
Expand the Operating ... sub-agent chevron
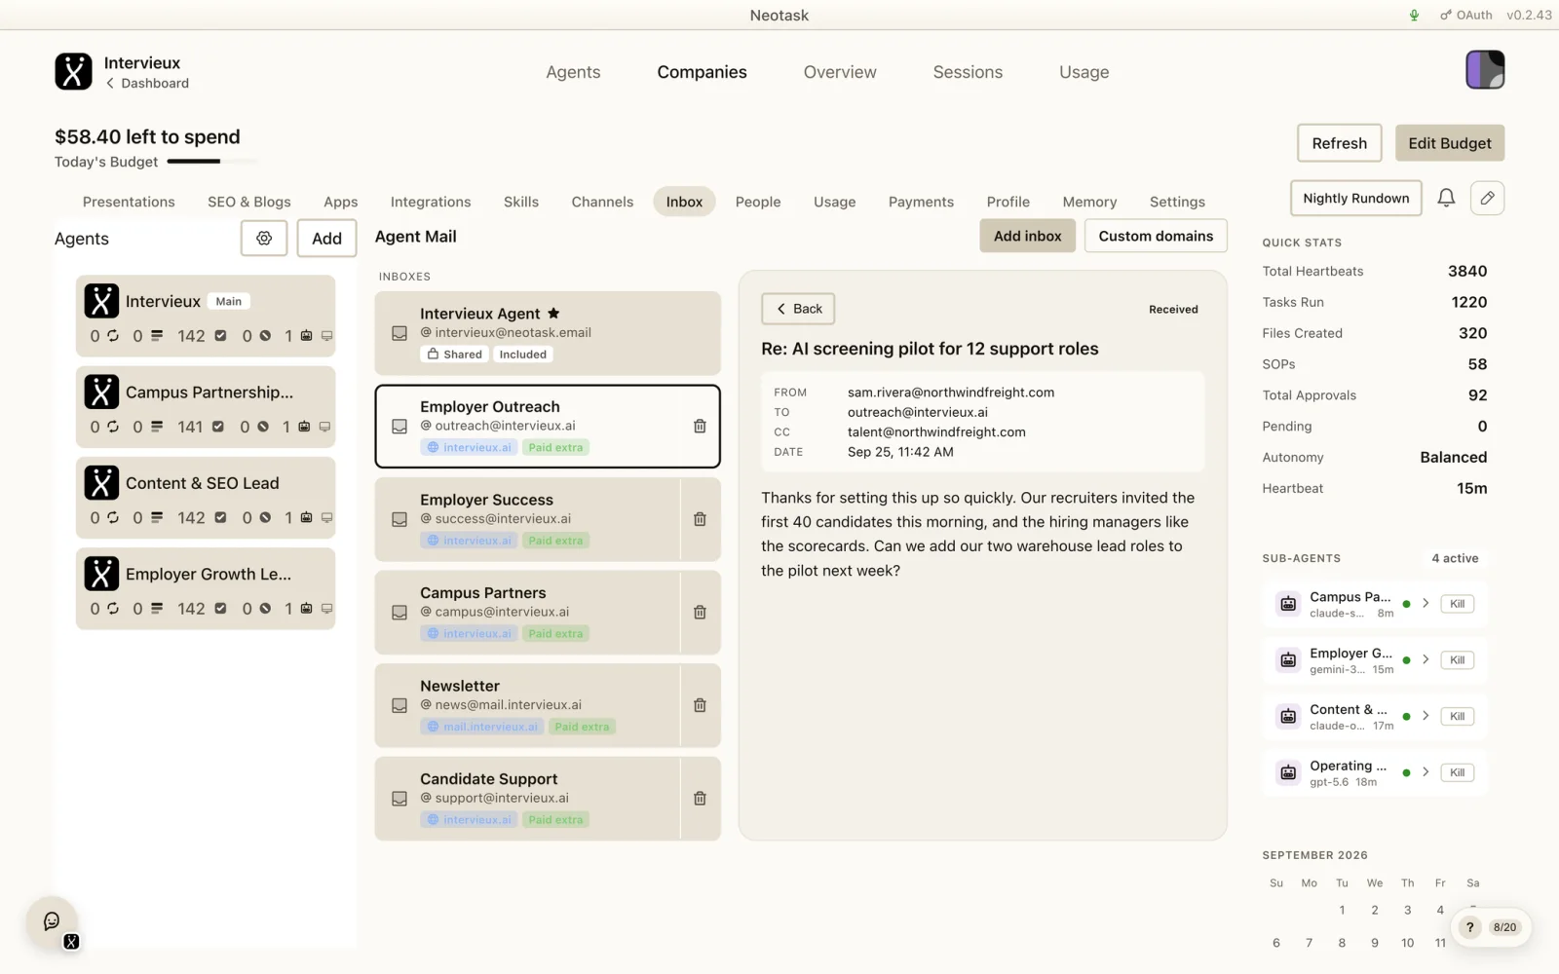1426,772
